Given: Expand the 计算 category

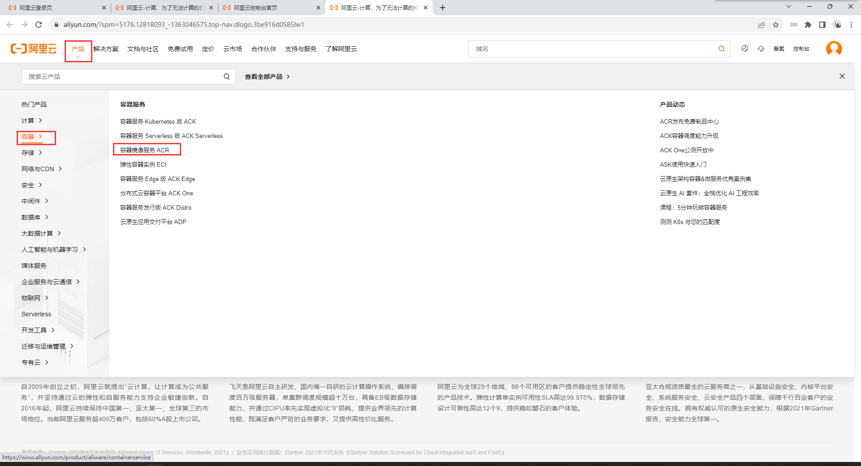Looking at the screenshot, I should [32, 121].
